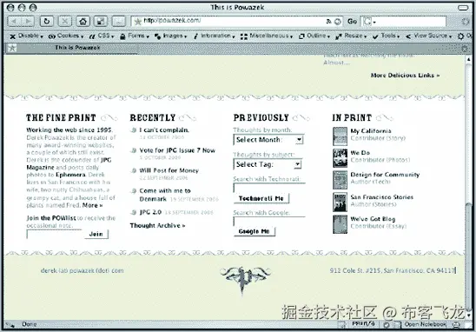Reload the page with the refresh button

[46, 22]
